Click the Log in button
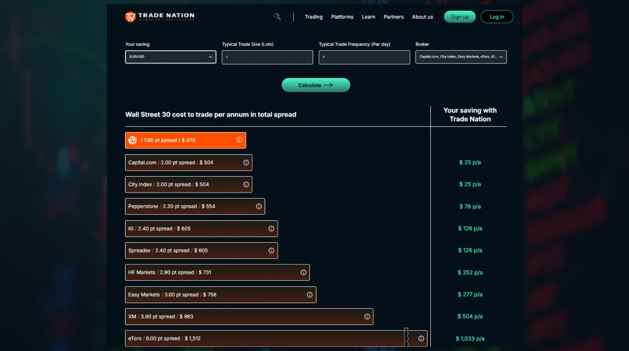Screen dimensions: 629x351 pyautogui.click(x=497, y=17)
